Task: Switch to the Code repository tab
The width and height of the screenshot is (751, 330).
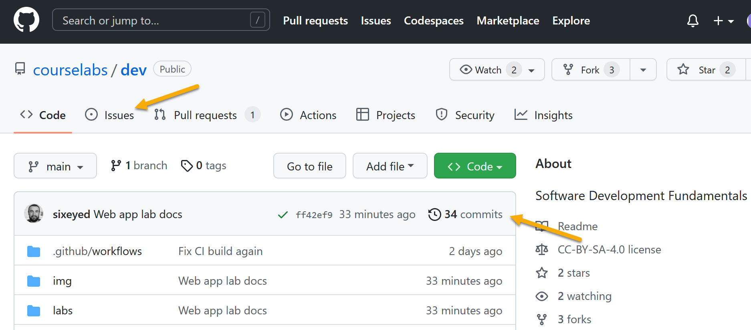Action: [43, 115]
